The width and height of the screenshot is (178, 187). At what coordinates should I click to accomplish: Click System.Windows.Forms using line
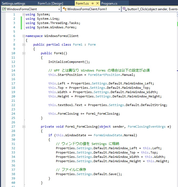click(x=51, y=27)
